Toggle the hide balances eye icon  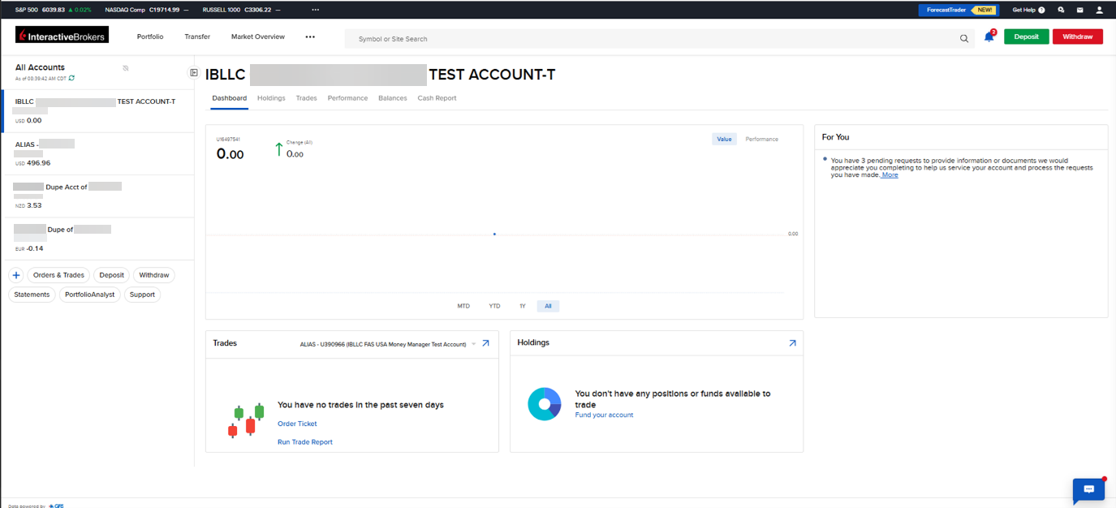coord(126,68)
